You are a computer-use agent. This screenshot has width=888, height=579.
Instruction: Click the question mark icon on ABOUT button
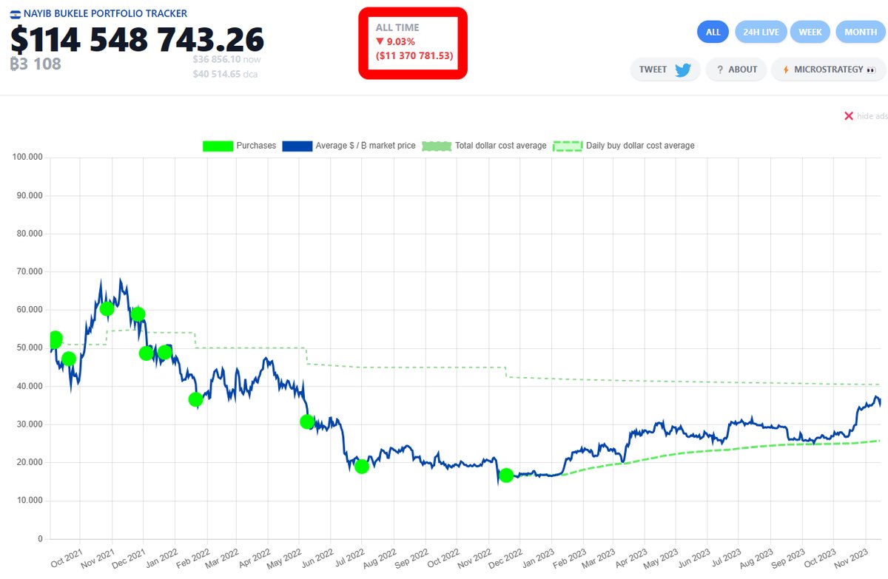tap(719, 69)
